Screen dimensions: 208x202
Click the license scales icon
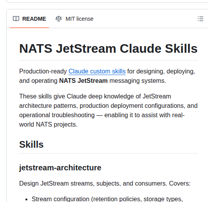pyautogui.click(x=59, y=19)
